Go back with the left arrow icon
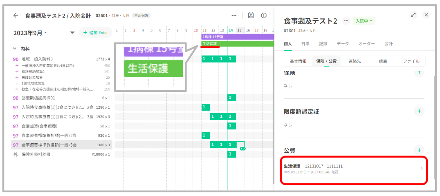Screen dimensions: 440x196 click(16, 16)
